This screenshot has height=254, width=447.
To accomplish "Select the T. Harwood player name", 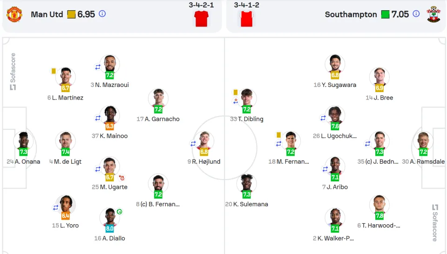I will coord(379,226).
